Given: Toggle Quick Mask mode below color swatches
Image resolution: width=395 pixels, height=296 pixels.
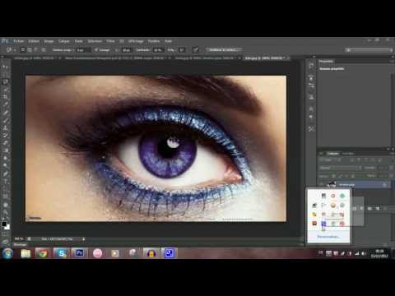Looking at the screenshot, I should 5,234.
